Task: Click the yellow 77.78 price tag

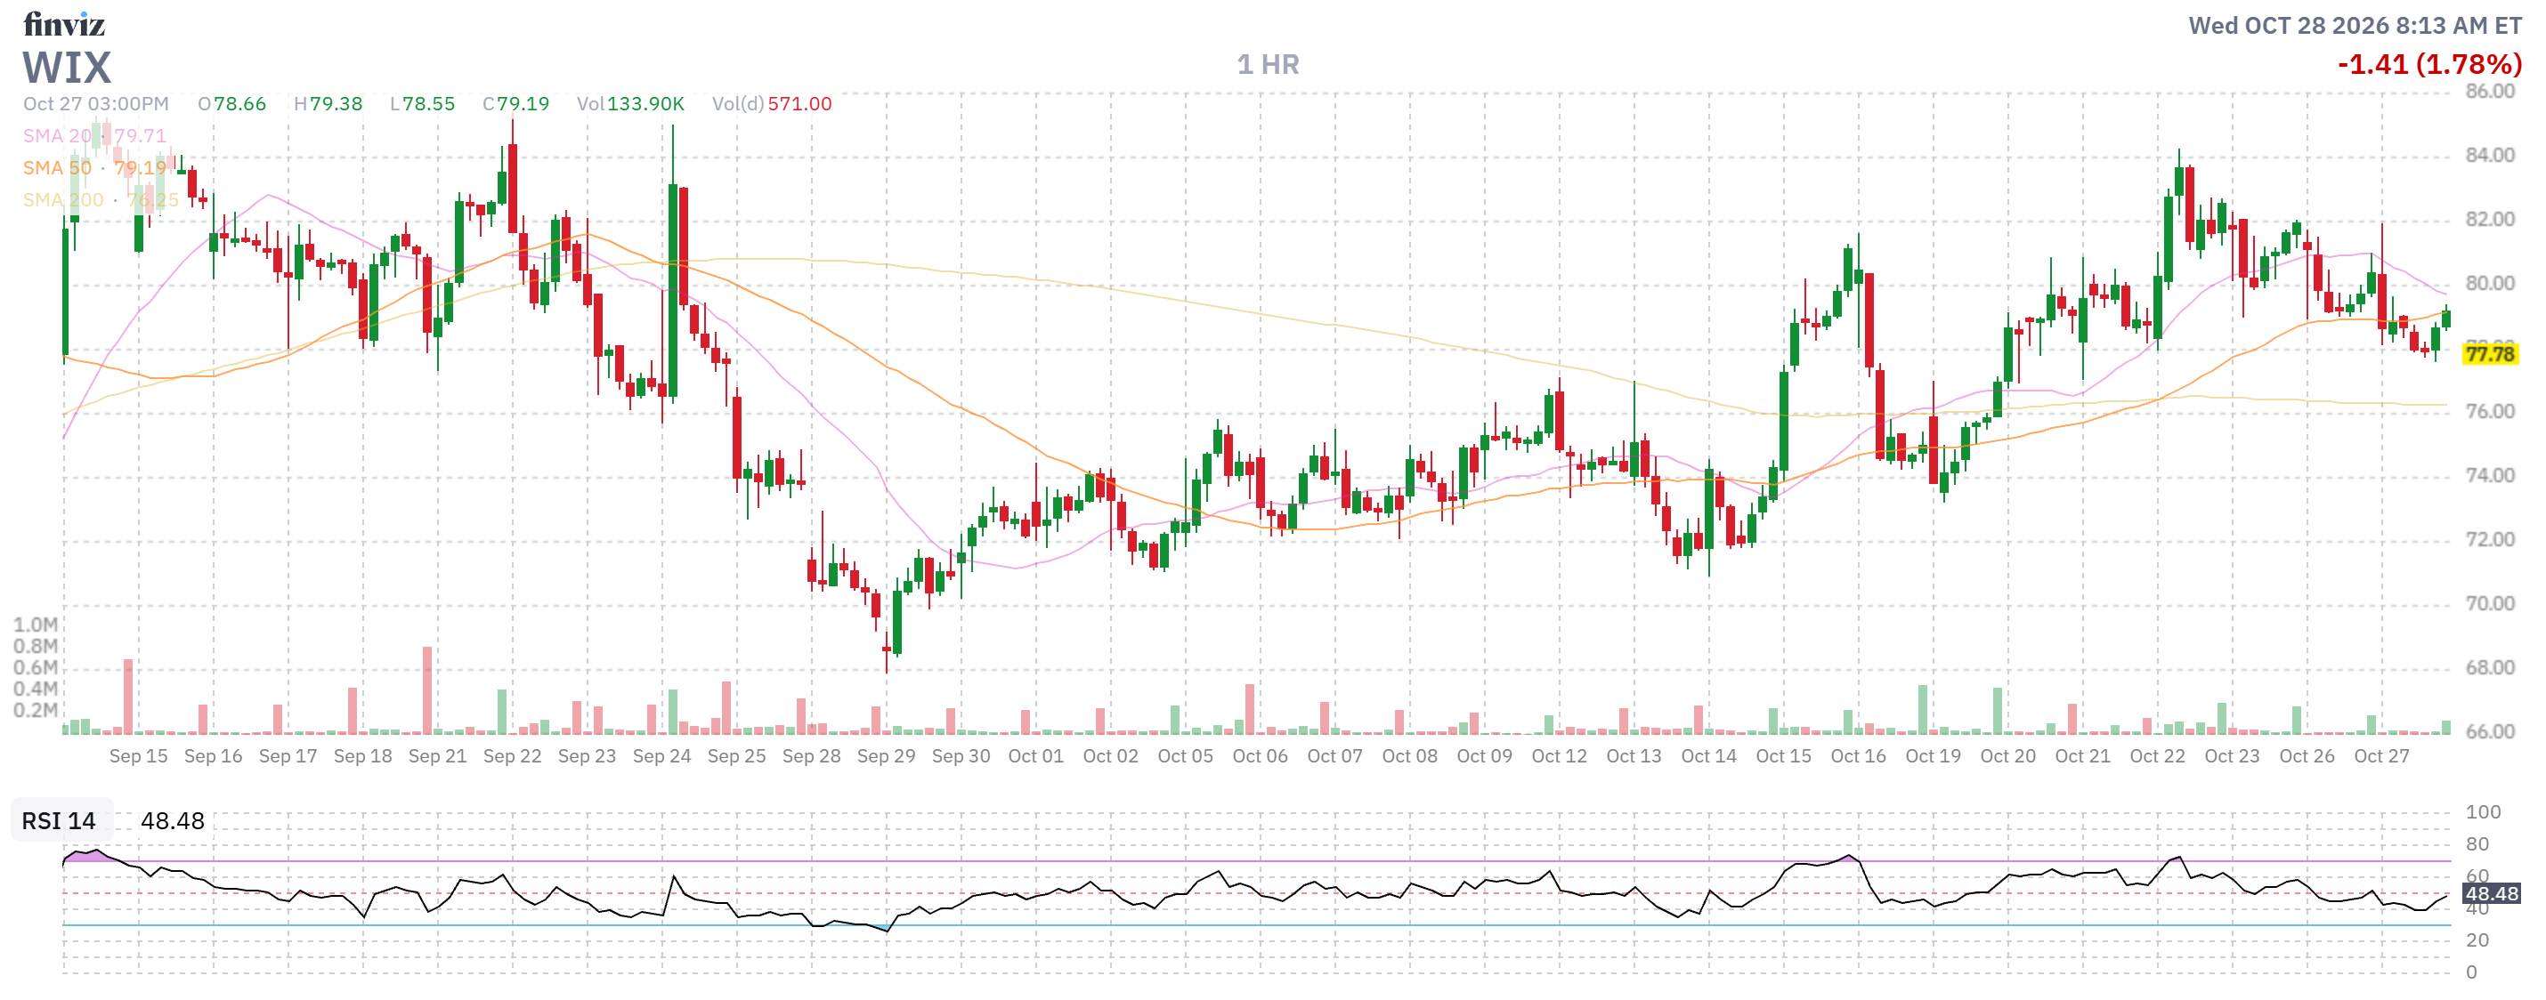Action: pyautogui.click(x=2489, y=354)
